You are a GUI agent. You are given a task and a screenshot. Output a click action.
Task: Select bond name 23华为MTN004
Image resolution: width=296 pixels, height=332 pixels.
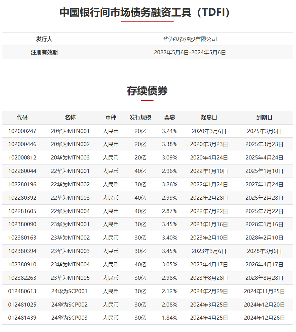click(70, 265)
